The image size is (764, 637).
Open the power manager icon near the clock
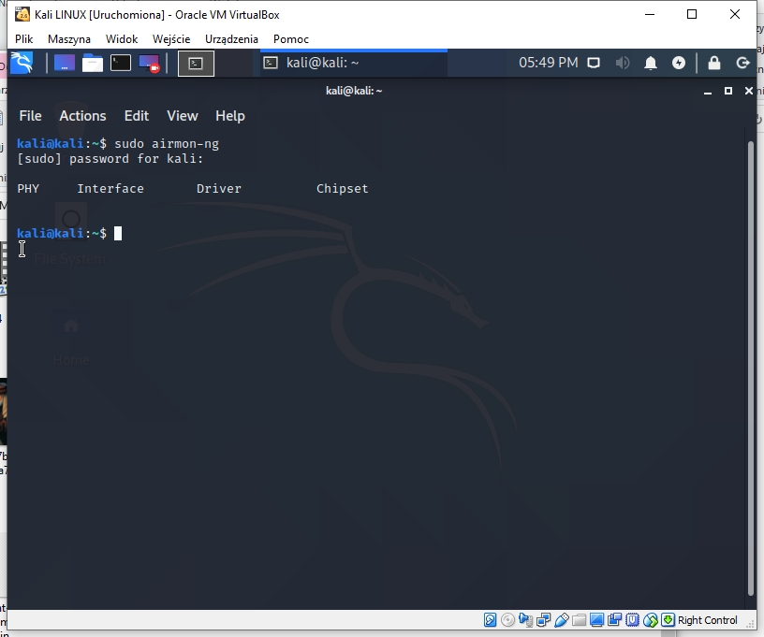pyautogui.click(x=678, y=63)
